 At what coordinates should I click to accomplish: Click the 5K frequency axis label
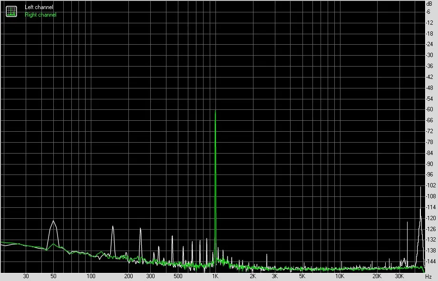(x=302, y=276)
